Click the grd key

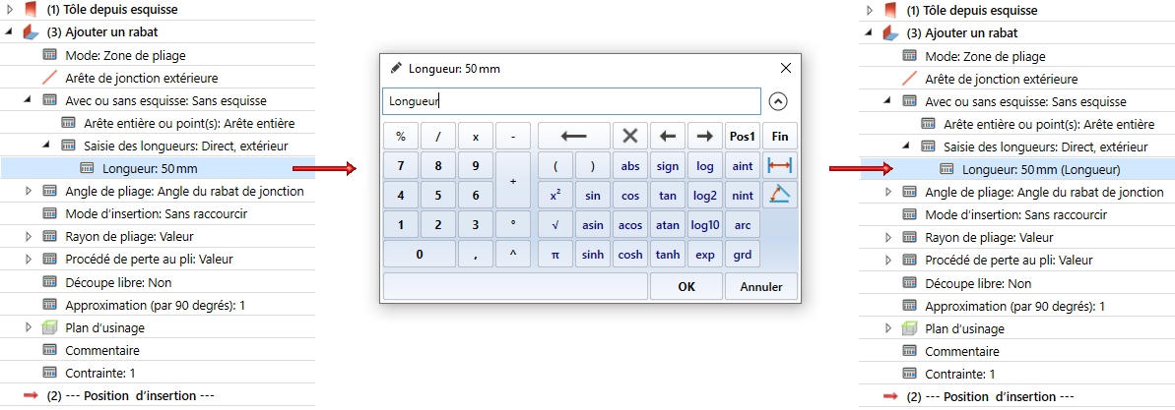click(x=743, y=255)
